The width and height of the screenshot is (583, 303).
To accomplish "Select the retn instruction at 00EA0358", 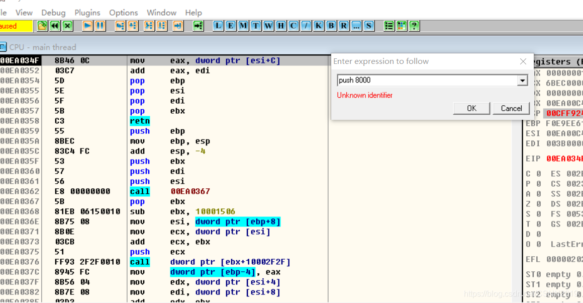I will pos(140,121).
